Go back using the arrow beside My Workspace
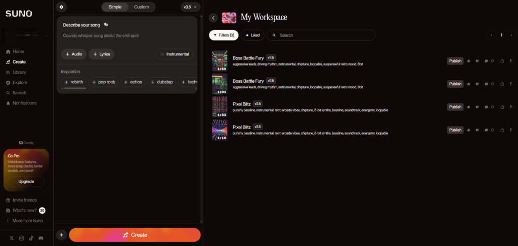Image resolution: width=518 pixels, height=246 pixels. pos(213,18)
